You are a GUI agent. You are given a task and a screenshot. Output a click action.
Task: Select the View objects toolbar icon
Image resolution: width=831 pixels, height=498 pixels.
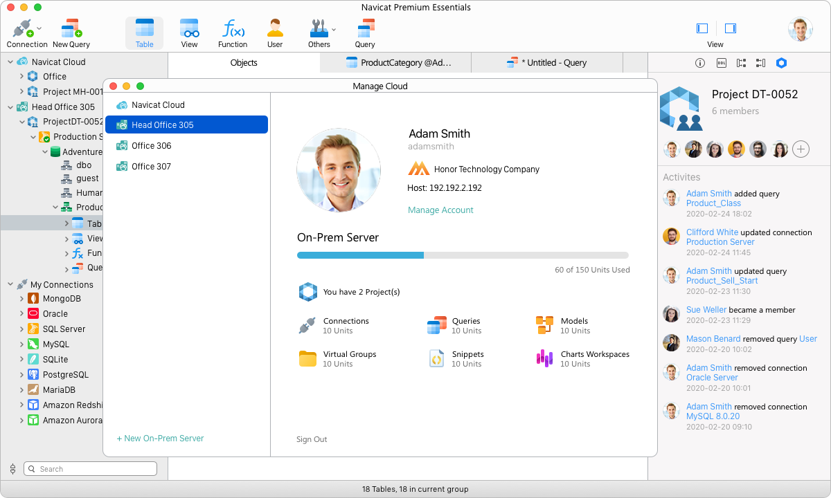pyautogui.click(x=189, y=33)
